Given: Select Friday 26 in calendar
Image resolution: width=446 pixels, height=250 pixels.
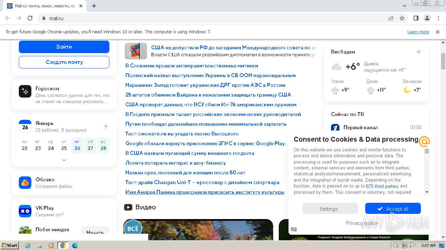Looking at the screenshot, I should (x=77, y=145).
